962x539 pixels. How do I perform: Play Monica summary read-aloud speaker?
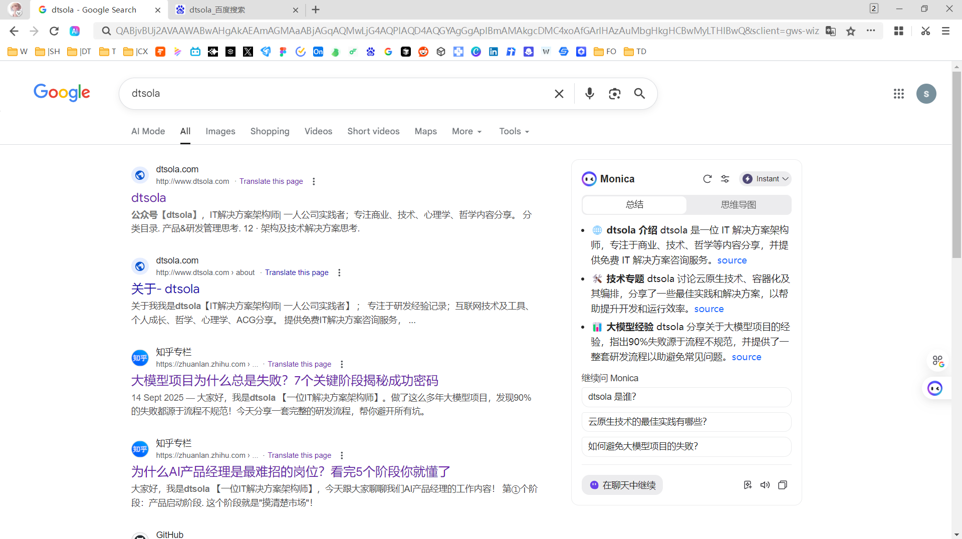(x=765, y=485)
